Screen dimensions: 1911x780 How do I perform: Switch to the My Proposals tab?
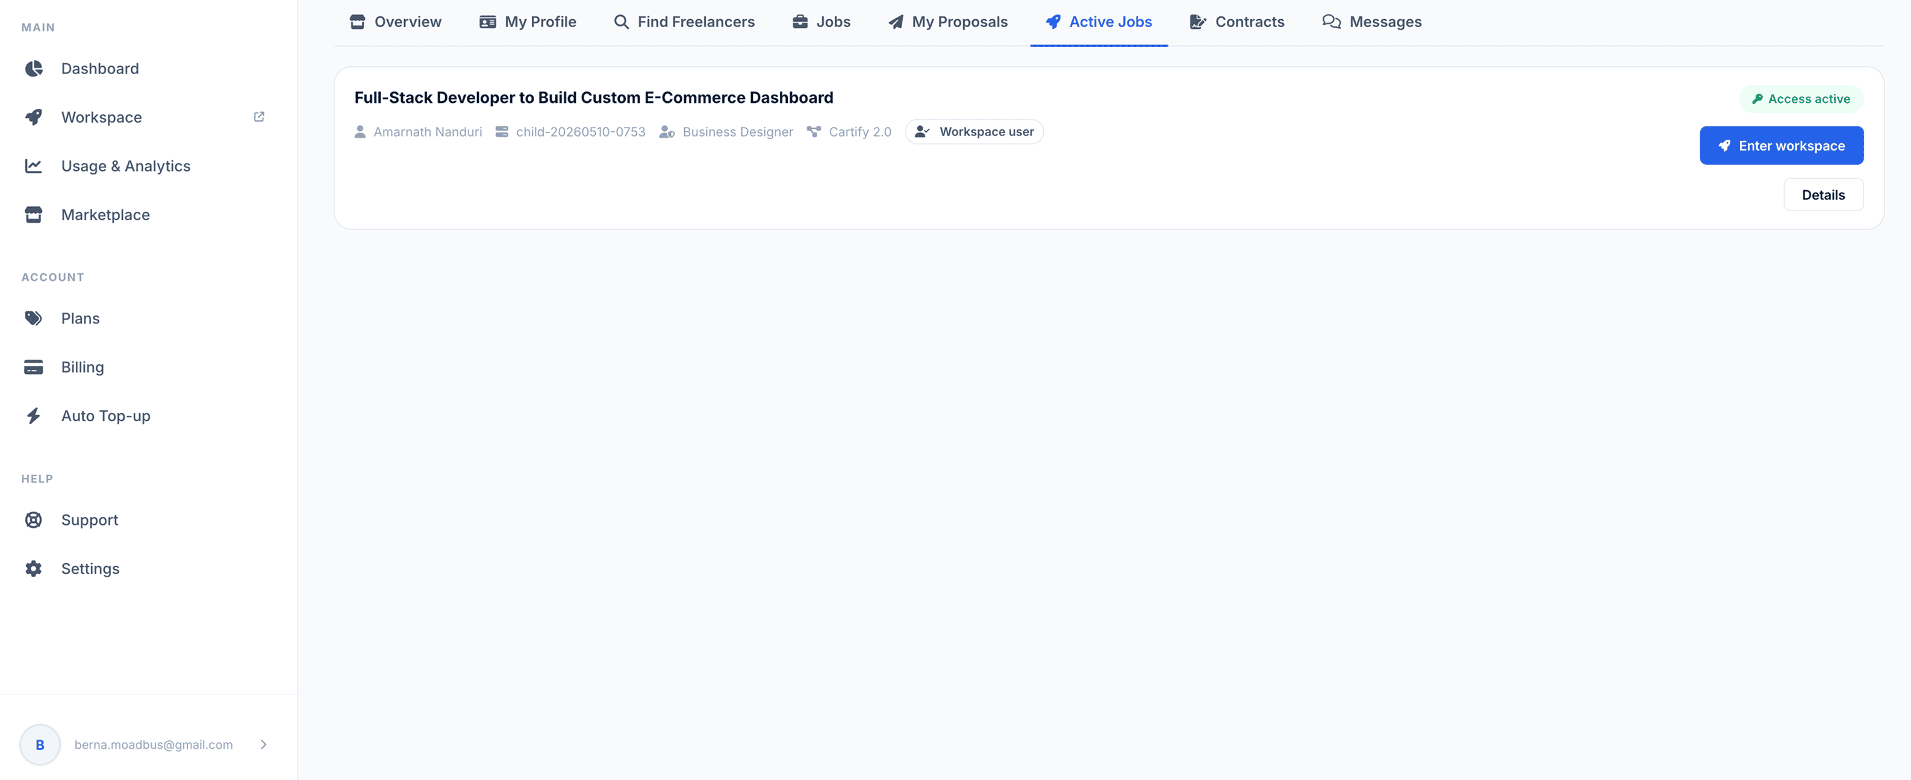click(947, 22)
